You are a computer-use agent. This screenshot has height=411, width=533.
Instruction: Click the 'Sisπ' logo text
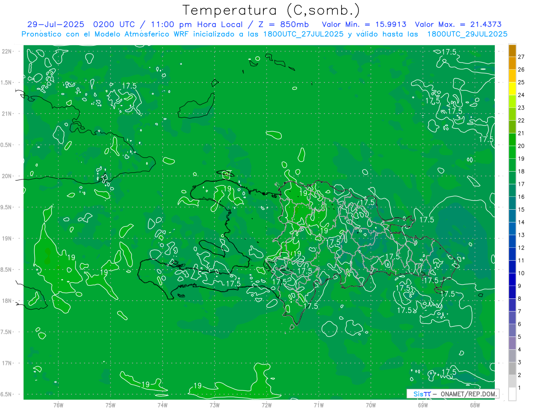click(422, 394)
